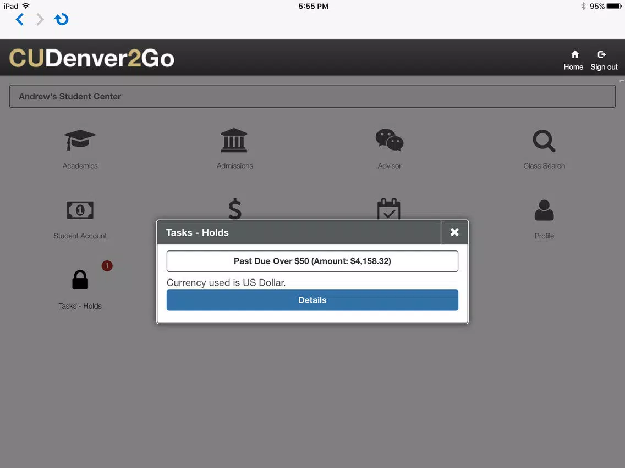This screenshot has width=625, height=468.
Task: Click the Academics label
Action: click(x=80, y=166)
